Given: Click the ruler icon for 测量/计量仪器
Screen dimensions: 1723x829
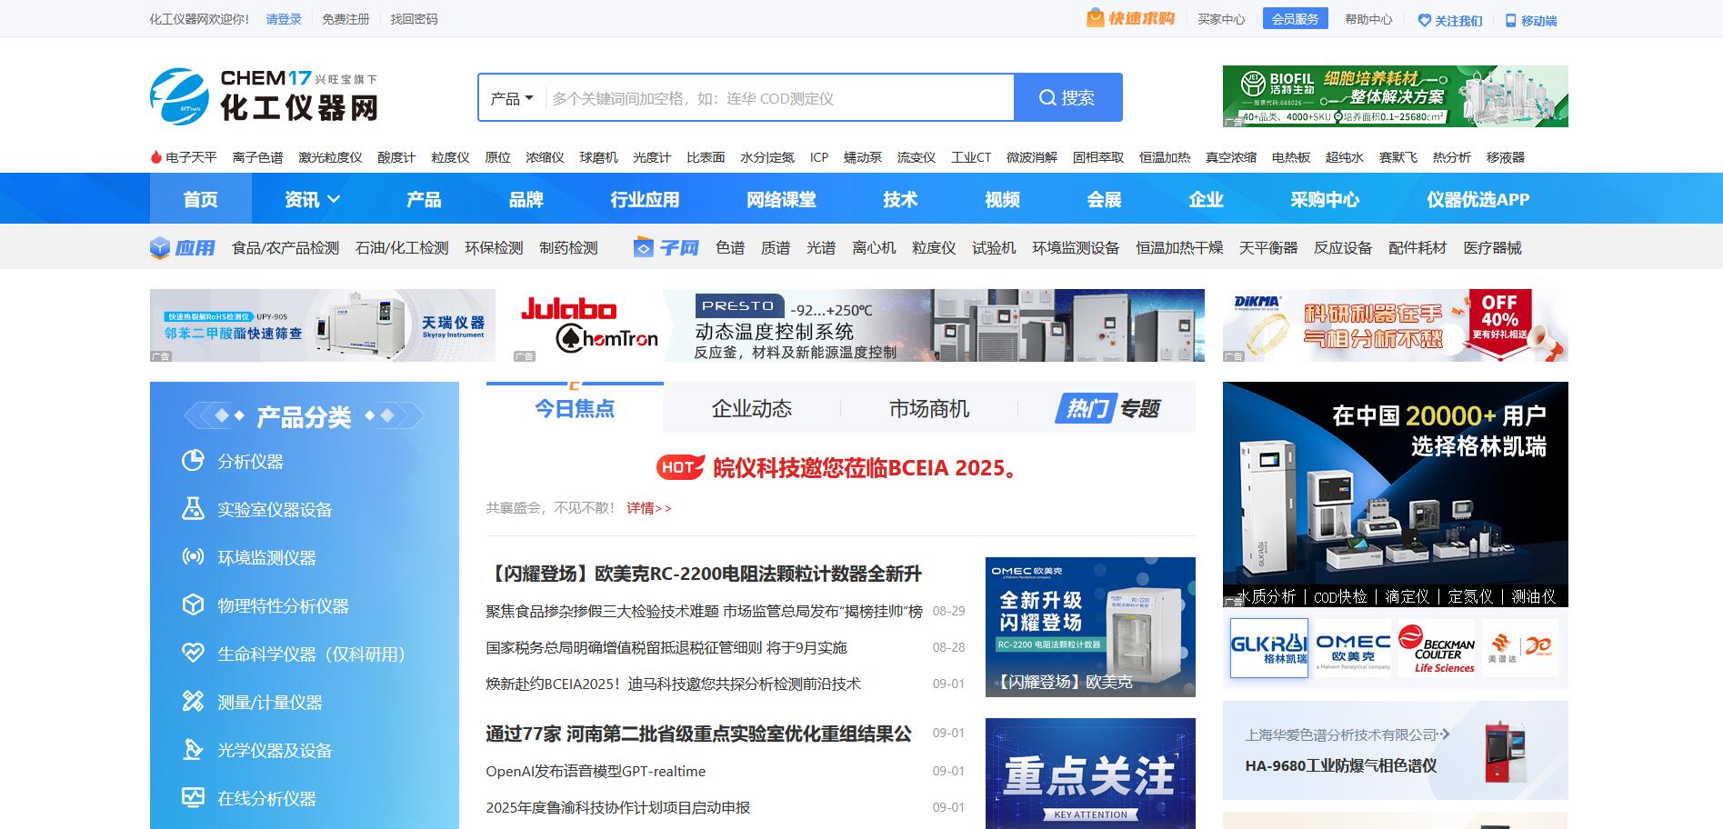Looking at the screenshot, I should point(193,702).
